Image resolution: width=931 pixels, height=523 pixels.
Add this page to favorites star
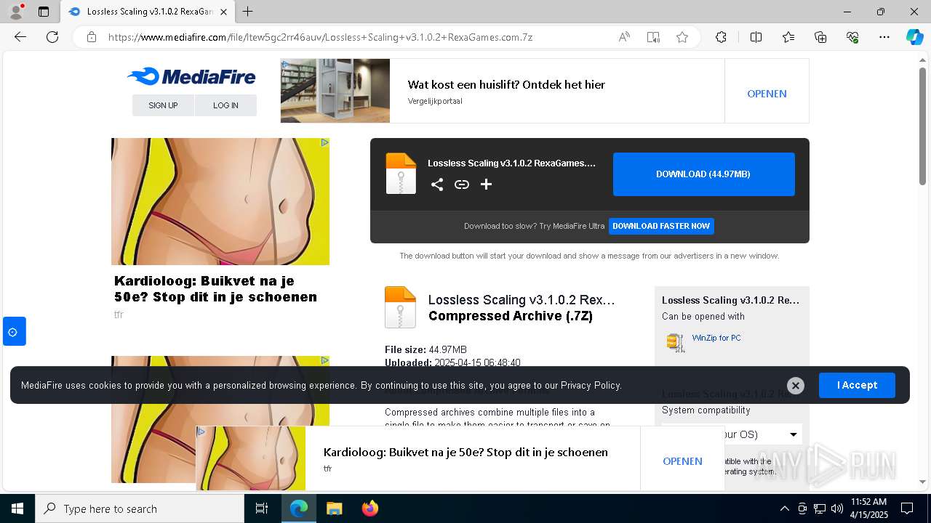[x=682, y=37]
